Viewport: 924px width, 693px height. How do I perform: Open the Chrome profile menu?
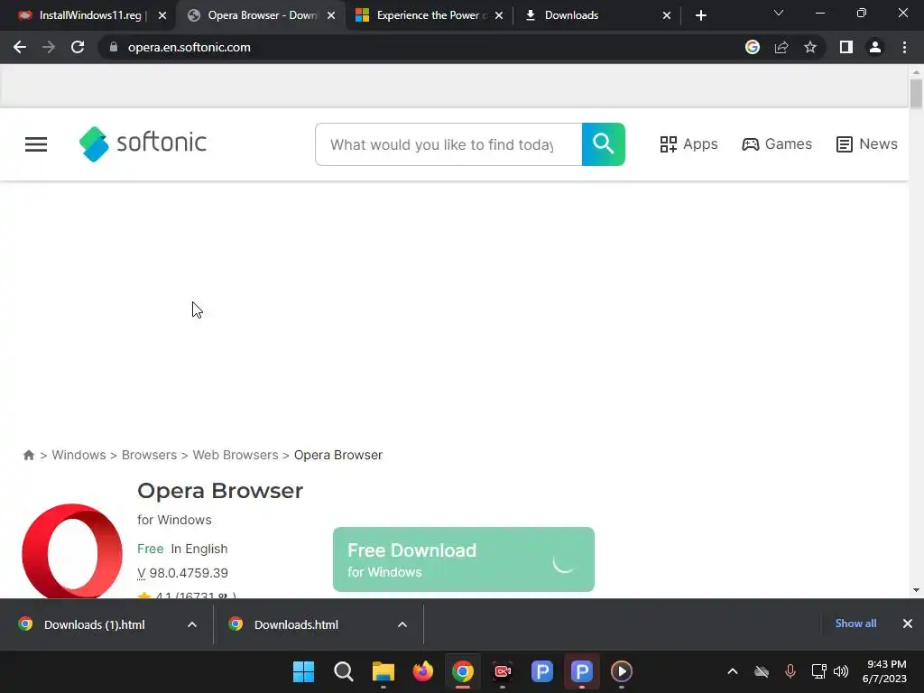pos(875,47)
